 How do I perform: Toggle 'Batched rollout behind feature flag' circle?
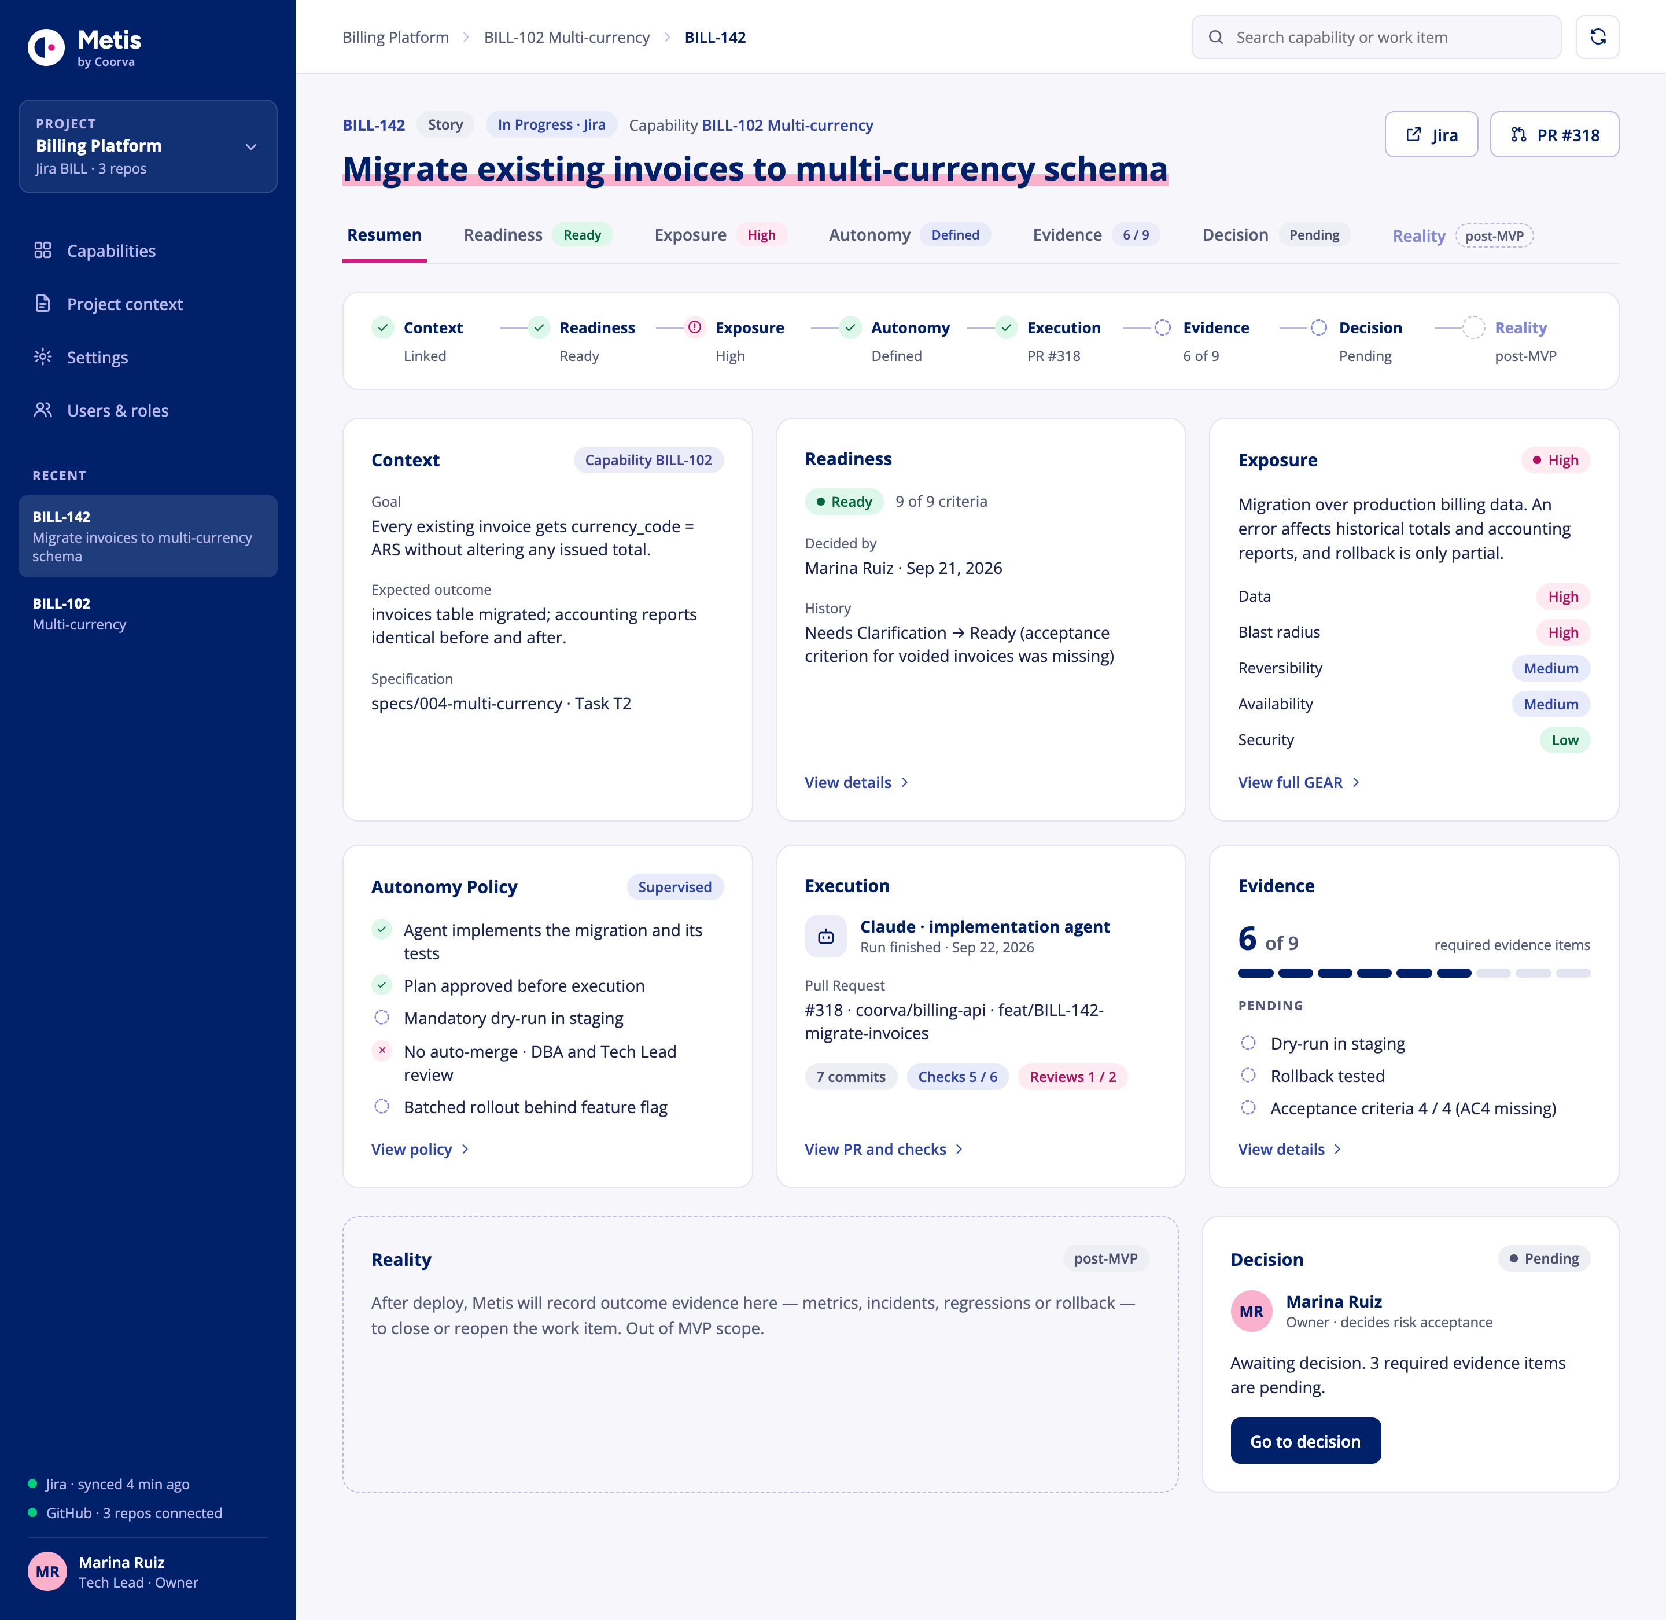(382, 1106)
